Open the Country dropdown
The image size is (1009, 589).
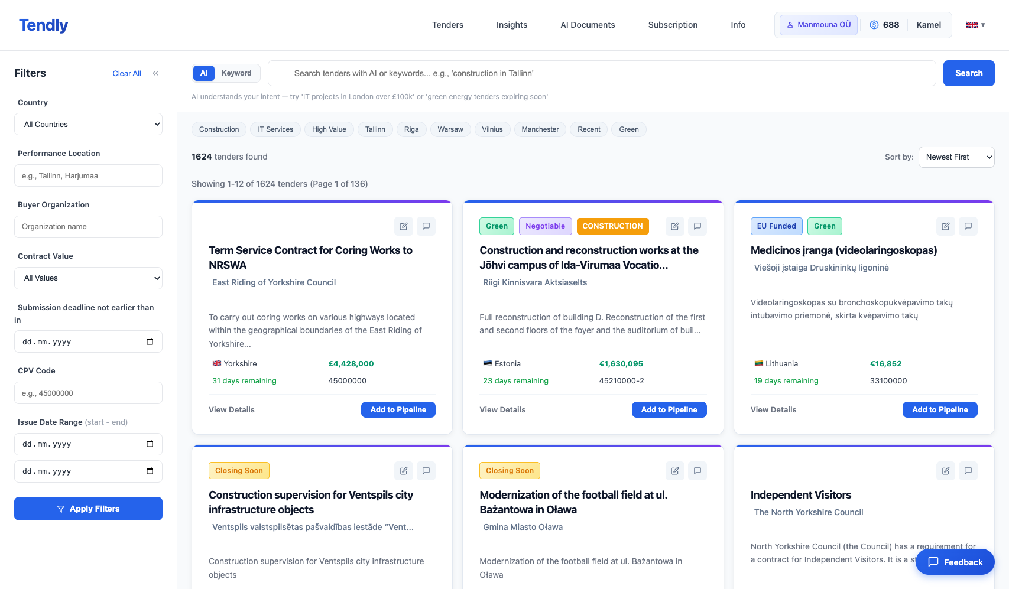(88, 124)
